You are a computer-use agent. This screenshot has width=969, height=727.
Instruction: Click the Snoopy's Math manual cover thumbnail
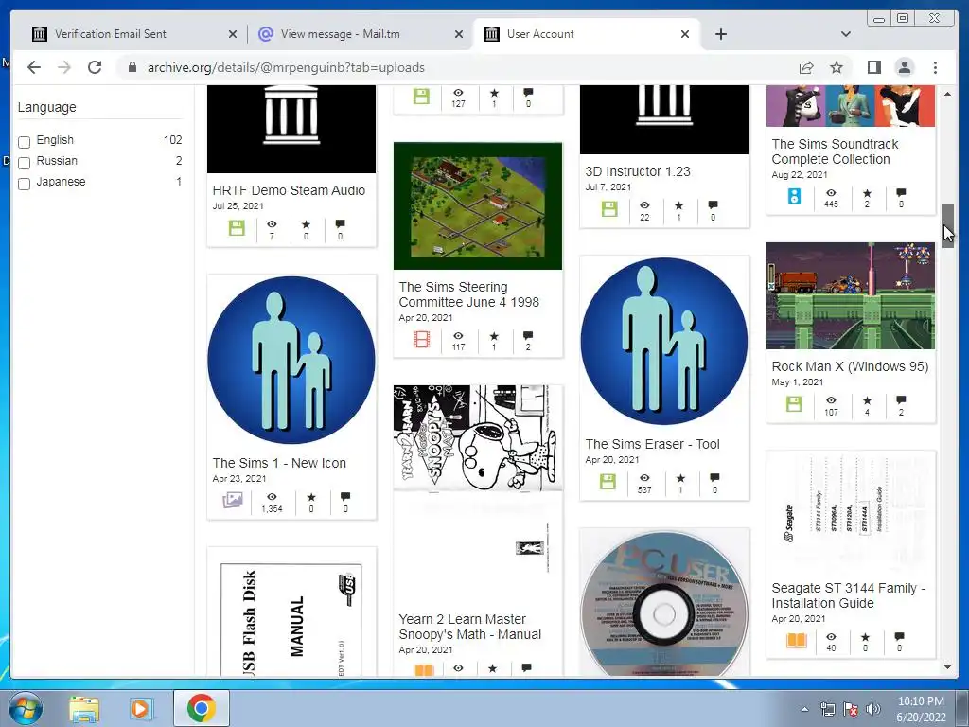[478, 438]
